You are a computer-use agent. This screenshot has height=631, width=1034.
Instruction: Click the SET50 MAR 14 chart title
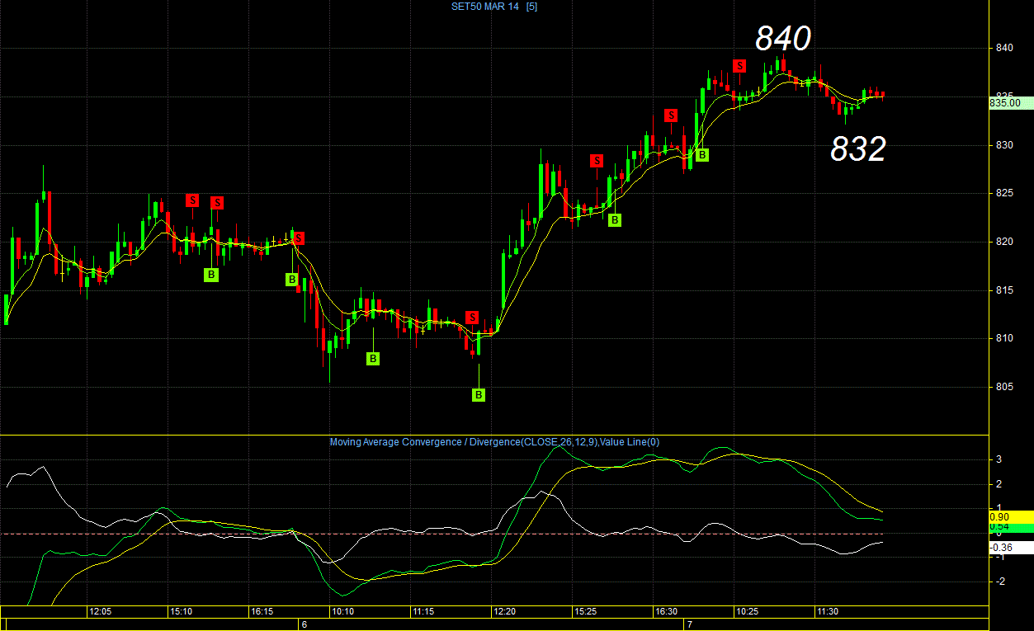[487, 7]
